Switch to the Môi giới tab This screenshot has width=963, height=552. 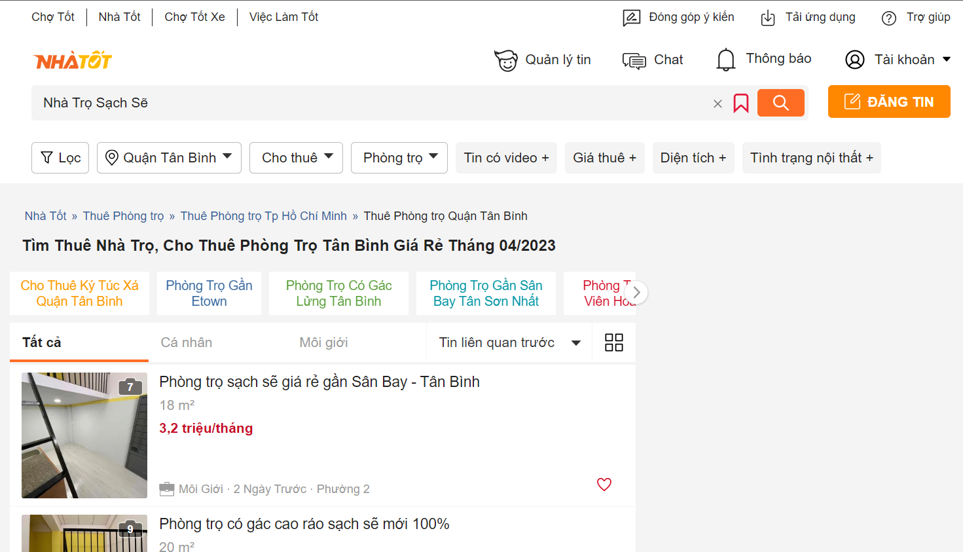pyautogui.click(x=323, y=342)
